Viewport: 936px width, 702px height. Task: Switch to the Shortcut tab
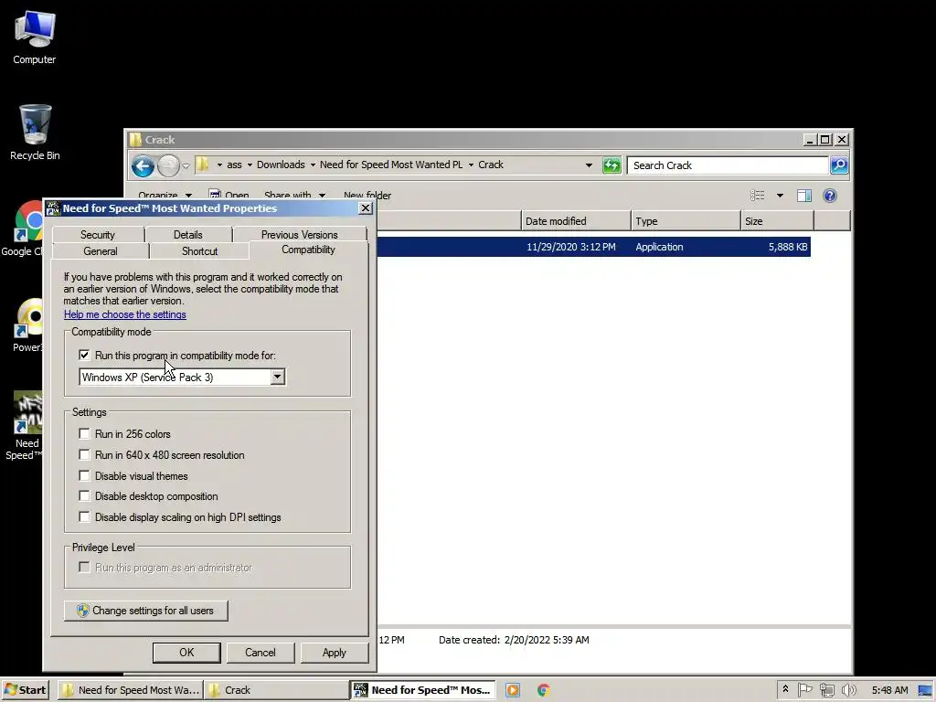[x=199, y=251]
